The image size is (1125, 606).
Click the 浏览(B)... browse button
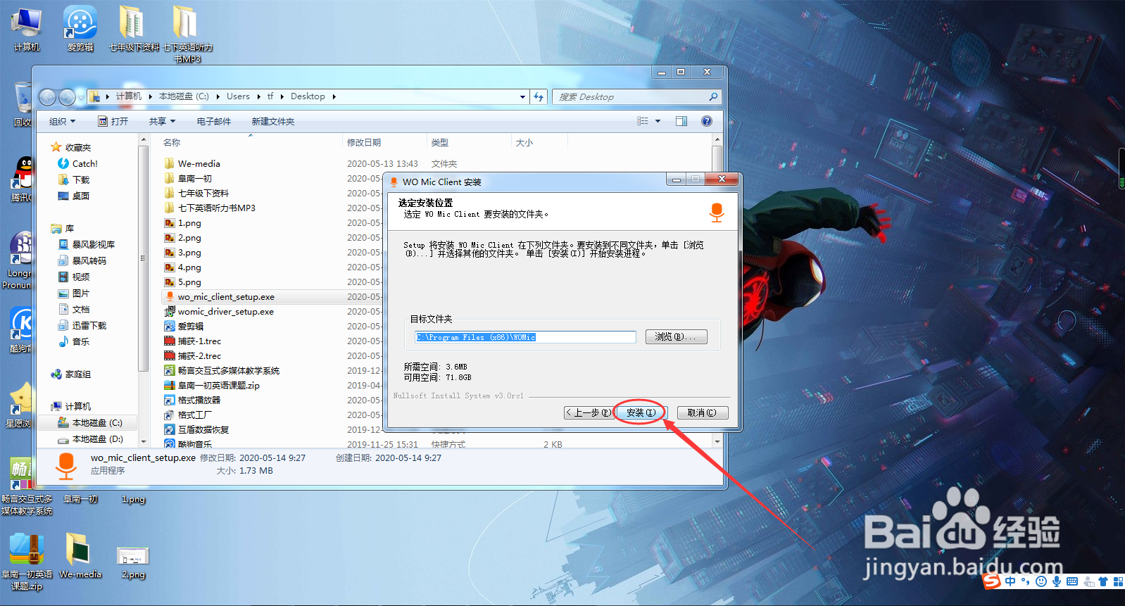[x=676, y=337]
